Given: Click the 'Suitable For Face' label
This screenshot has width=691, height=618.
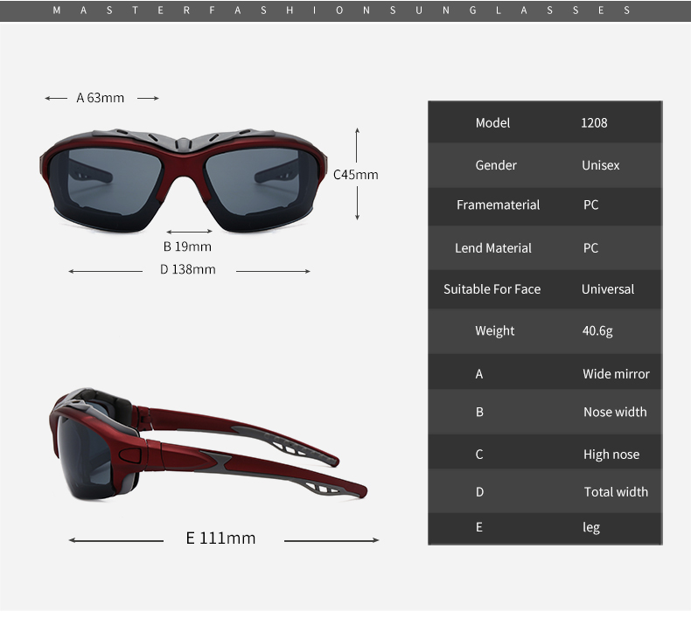Looking at the screenshot, I should tap(492, 289).
